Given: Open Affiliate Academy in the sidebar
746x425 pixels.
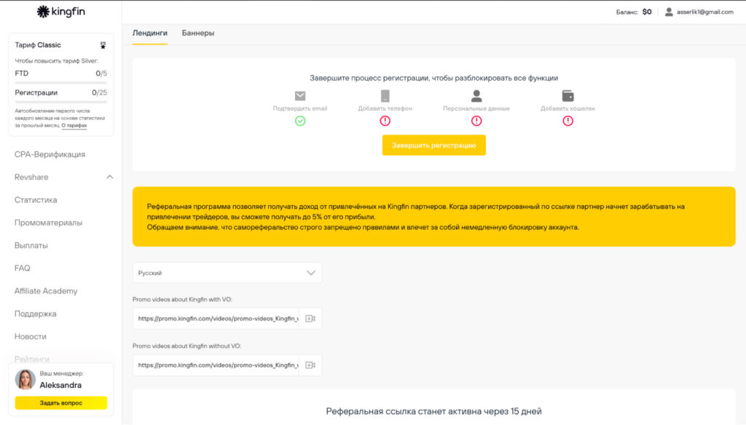Looking at the screenshot, I should coord(46,291).
